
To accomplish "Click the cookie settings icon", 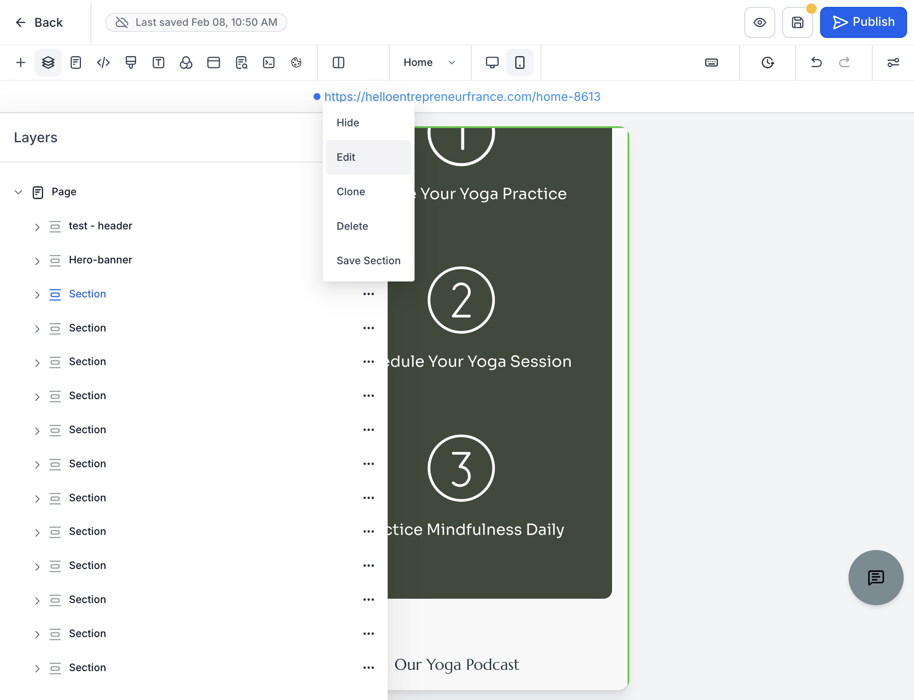I will click(x=296, y=62).
